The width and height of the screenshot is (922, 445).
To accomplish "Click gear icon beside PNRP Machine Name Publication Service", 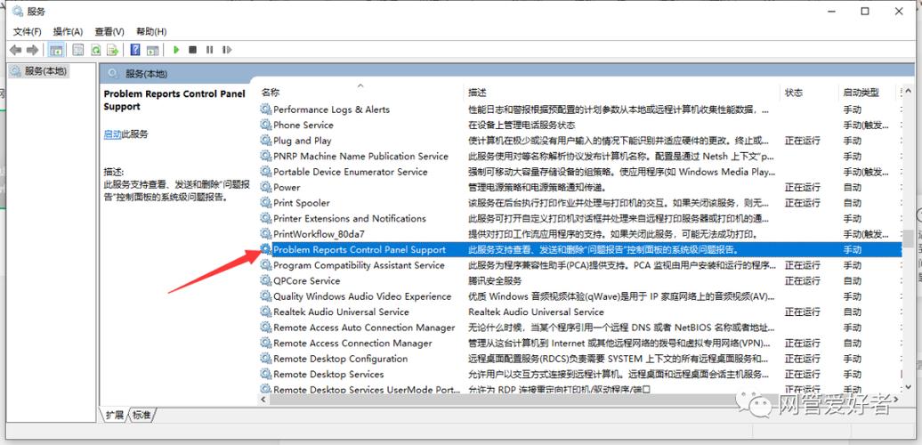I will pos(266,156).
